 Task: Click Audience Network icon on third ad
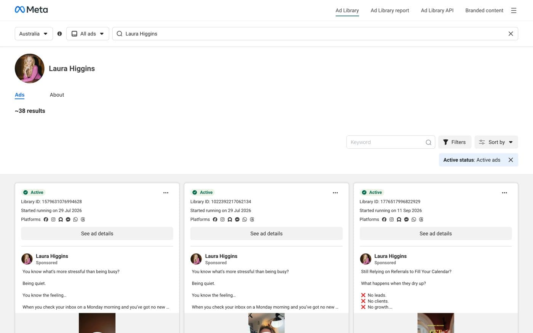[399, 220]
